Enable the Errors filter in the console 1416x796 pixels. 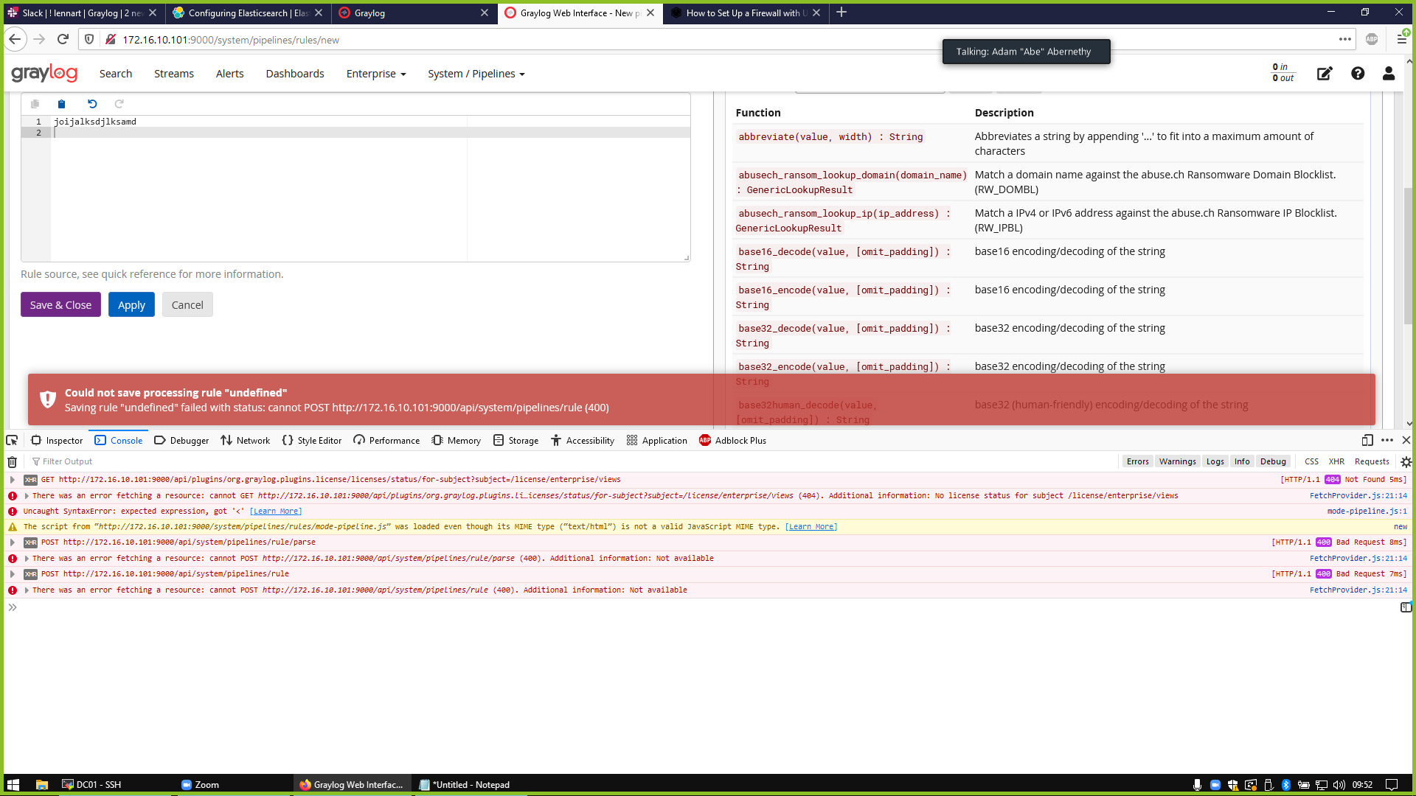pyautogui.click(x=1137, y=461)
